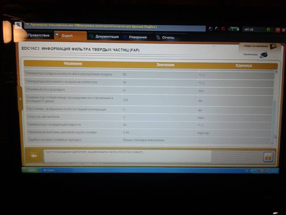
Task: Click the Единица column header
Action: (x=244, y=65)
